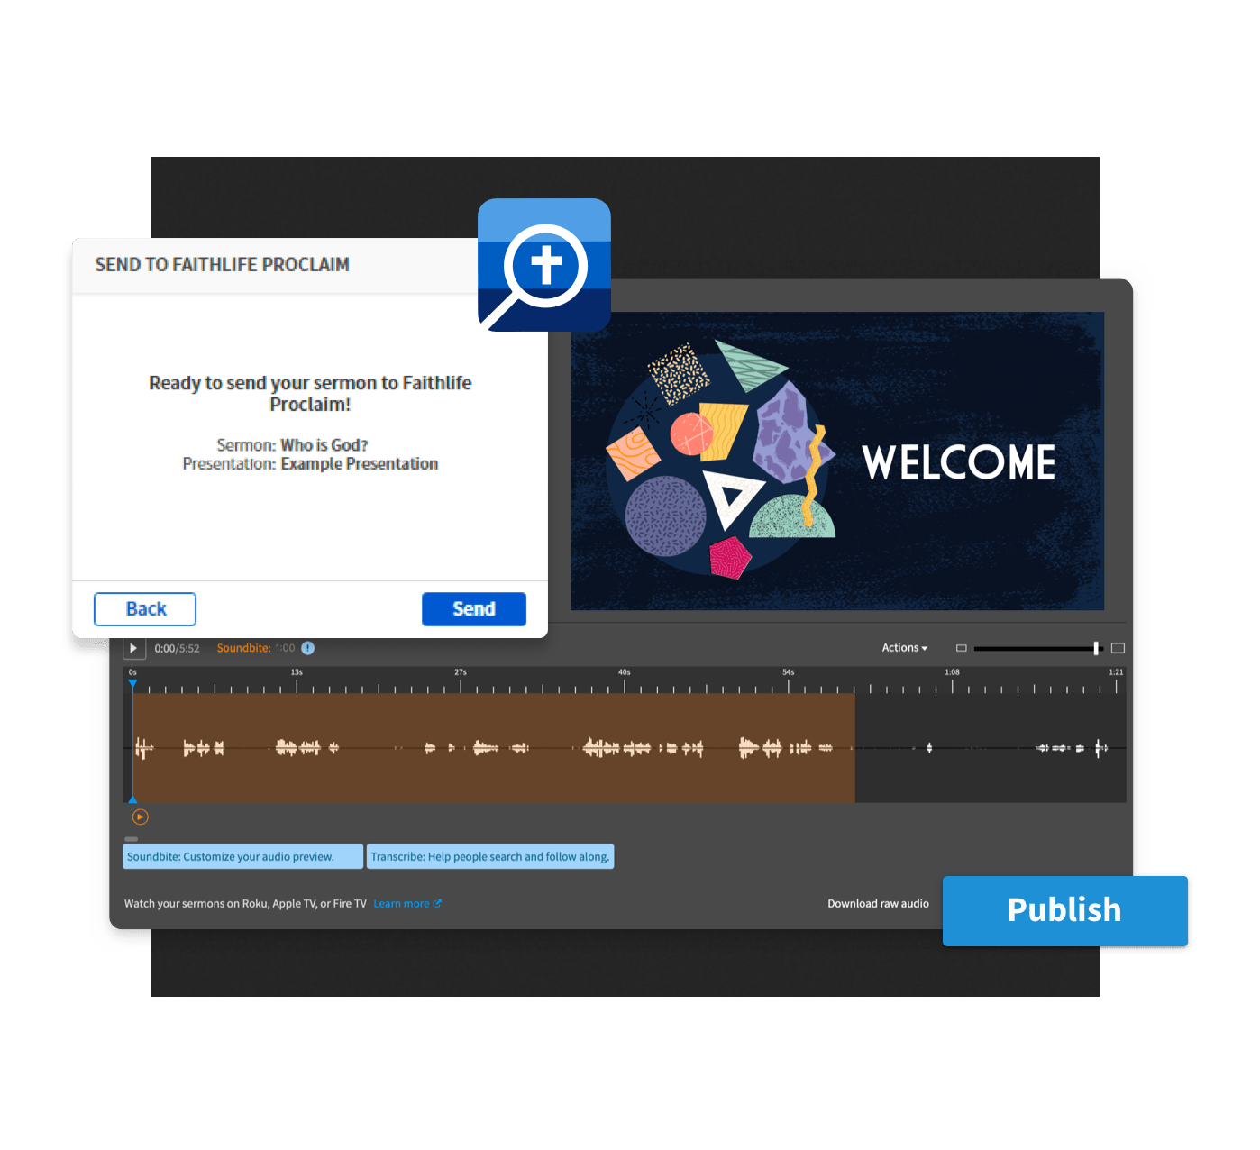Image resolution: width=1260 pixels, height=1150 pixels.
Task: Click the Soundbite: 1:00 label
Action: (255, 648)
